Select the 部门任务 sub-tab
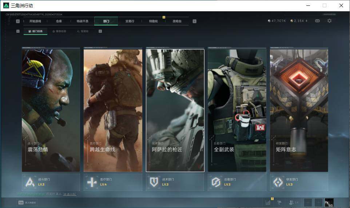This screenshot has width=350, height=208. click(35, 31)
